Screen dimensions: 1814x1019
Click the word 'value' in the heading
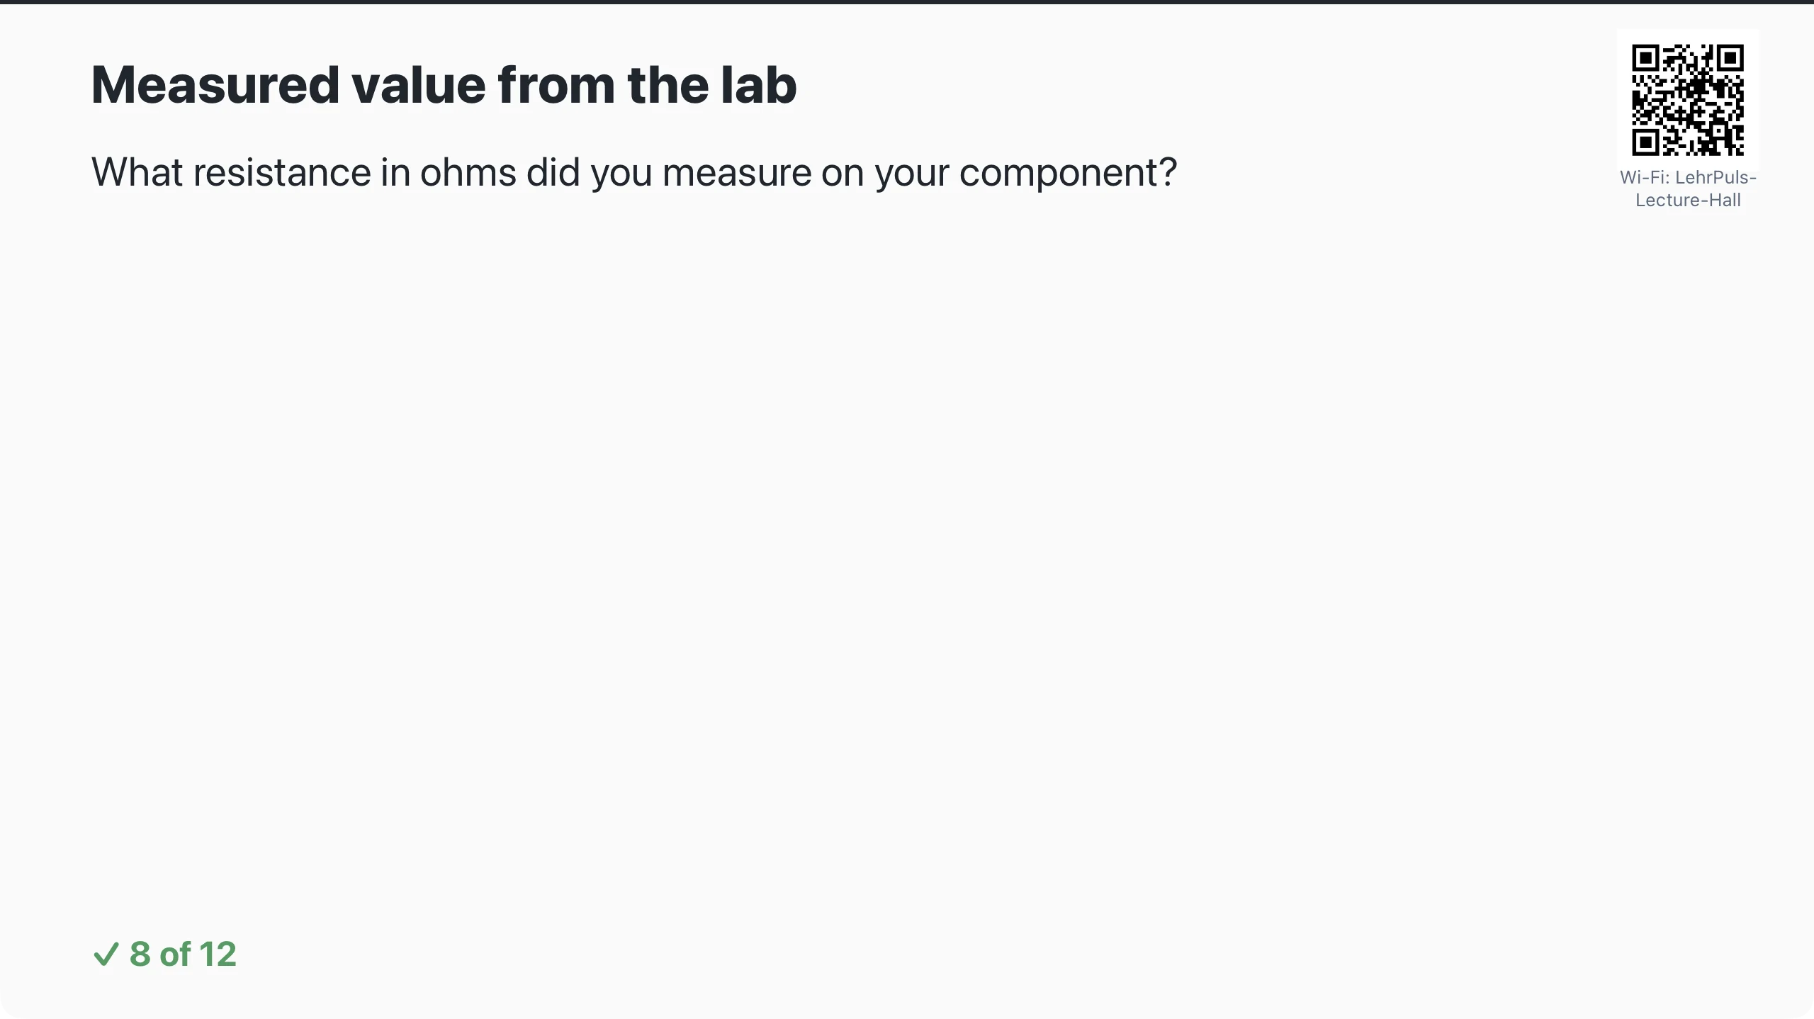[x=418, y=85]
